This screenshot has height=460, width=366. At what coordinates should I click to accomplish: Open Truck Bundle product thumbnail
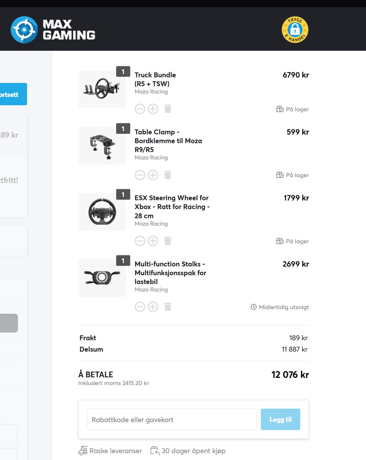click(102, 89)
